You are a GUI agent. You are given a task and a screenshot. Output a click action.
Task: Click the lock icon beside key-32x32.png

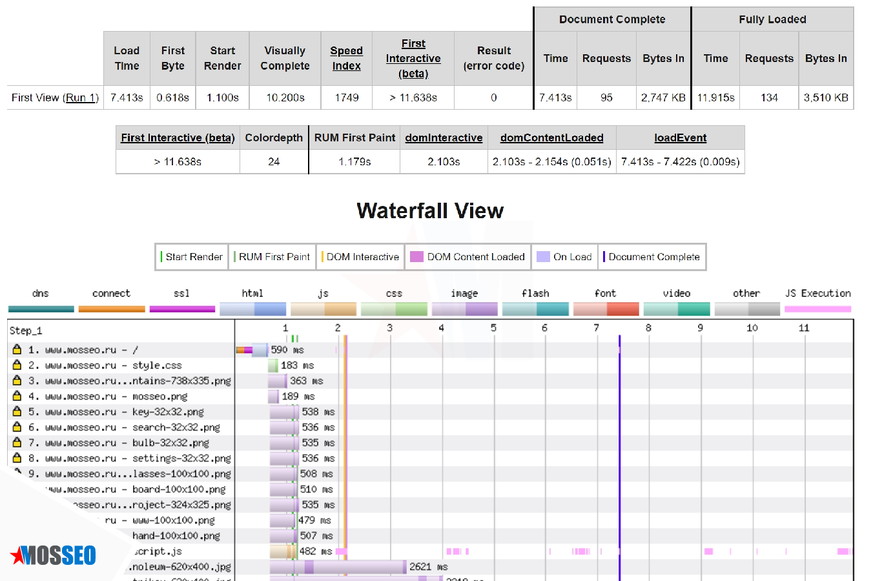coord(17,412)
